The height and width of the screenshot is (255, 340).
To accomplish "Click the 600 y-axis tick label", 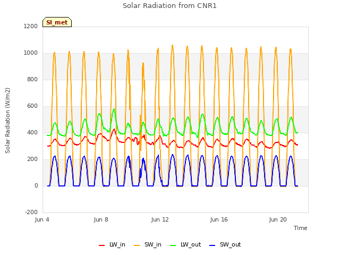I will click(x=32, y=106).
